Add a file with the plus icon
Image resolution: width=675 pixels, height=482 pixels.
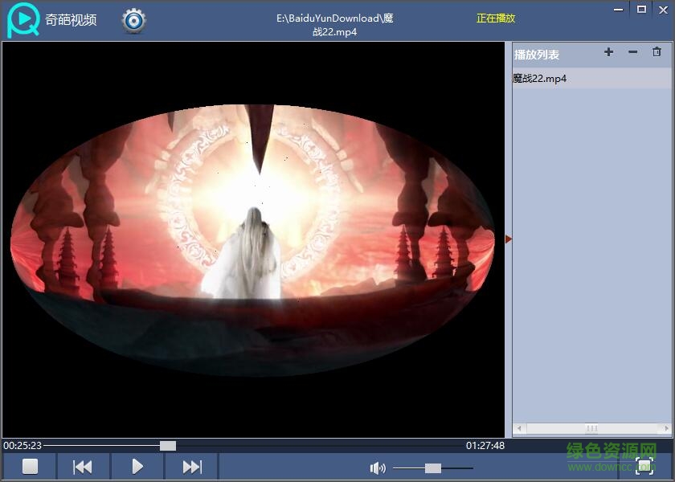click(x=608, y=52)
